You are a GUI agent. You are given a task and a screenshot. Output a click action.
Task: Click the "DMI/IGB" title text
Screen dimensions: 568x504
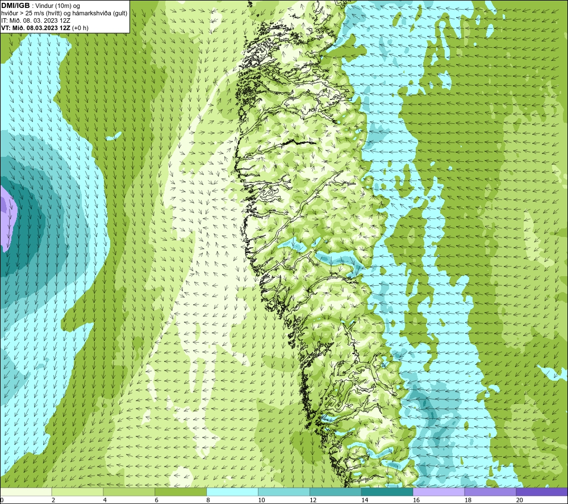click(x=15, y=6)
